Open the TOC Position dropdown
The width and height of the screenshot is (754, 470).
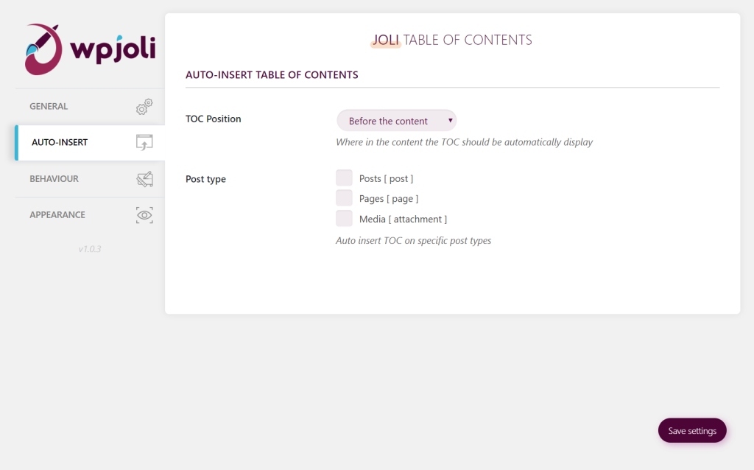click(x=396, y=121)
